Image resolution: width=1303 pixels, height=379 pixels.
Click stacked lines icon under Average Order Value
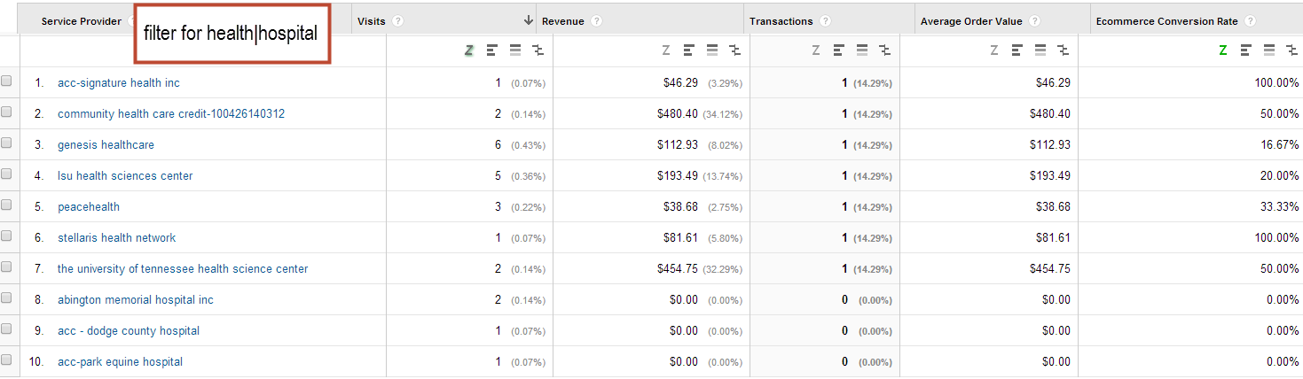tap(1041, 50)
